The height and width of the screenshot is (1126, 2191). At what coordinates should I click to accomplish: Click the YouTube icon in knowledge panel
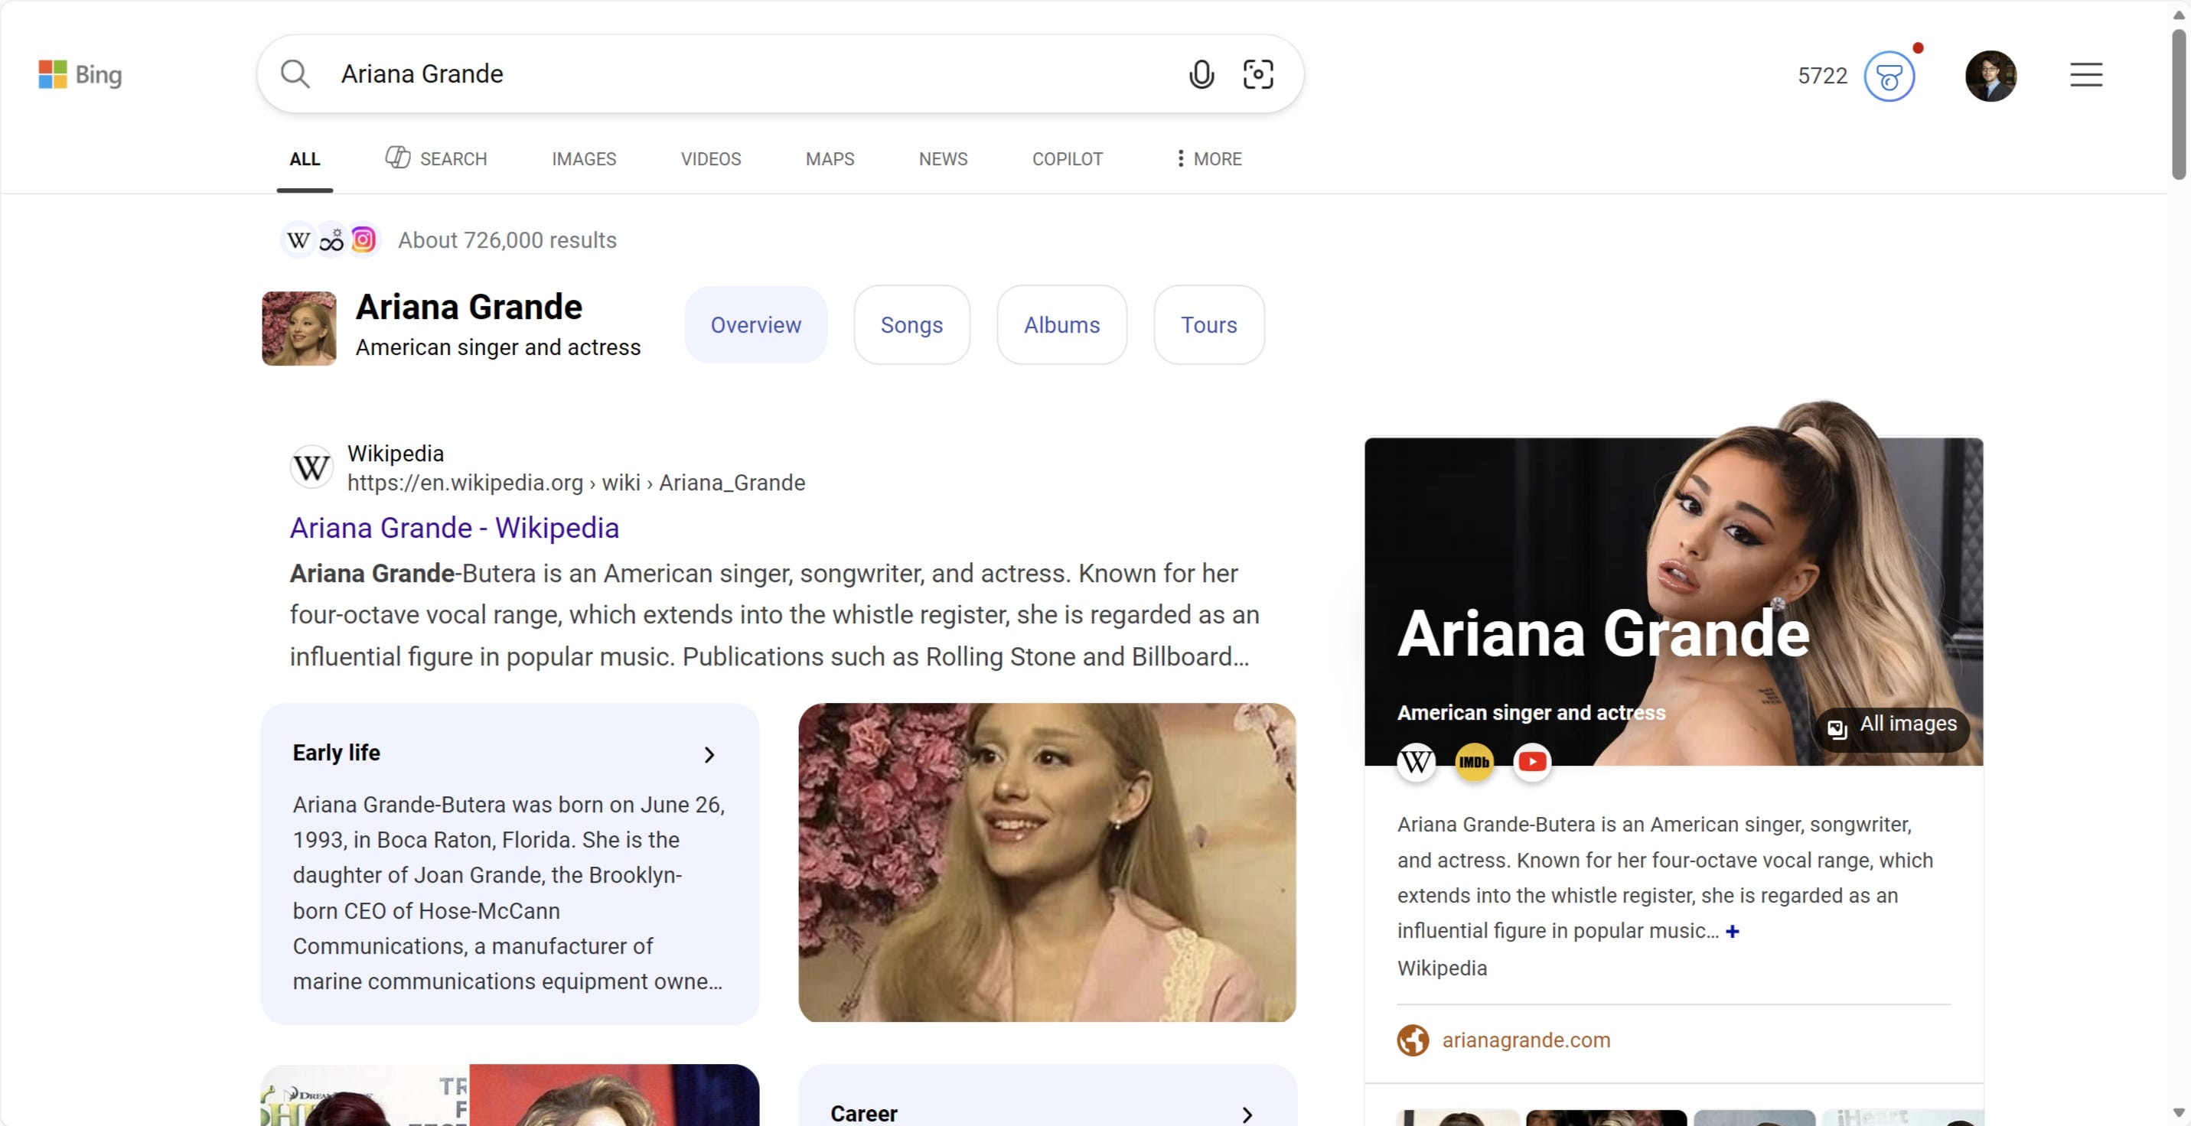tap(1532, 762)
